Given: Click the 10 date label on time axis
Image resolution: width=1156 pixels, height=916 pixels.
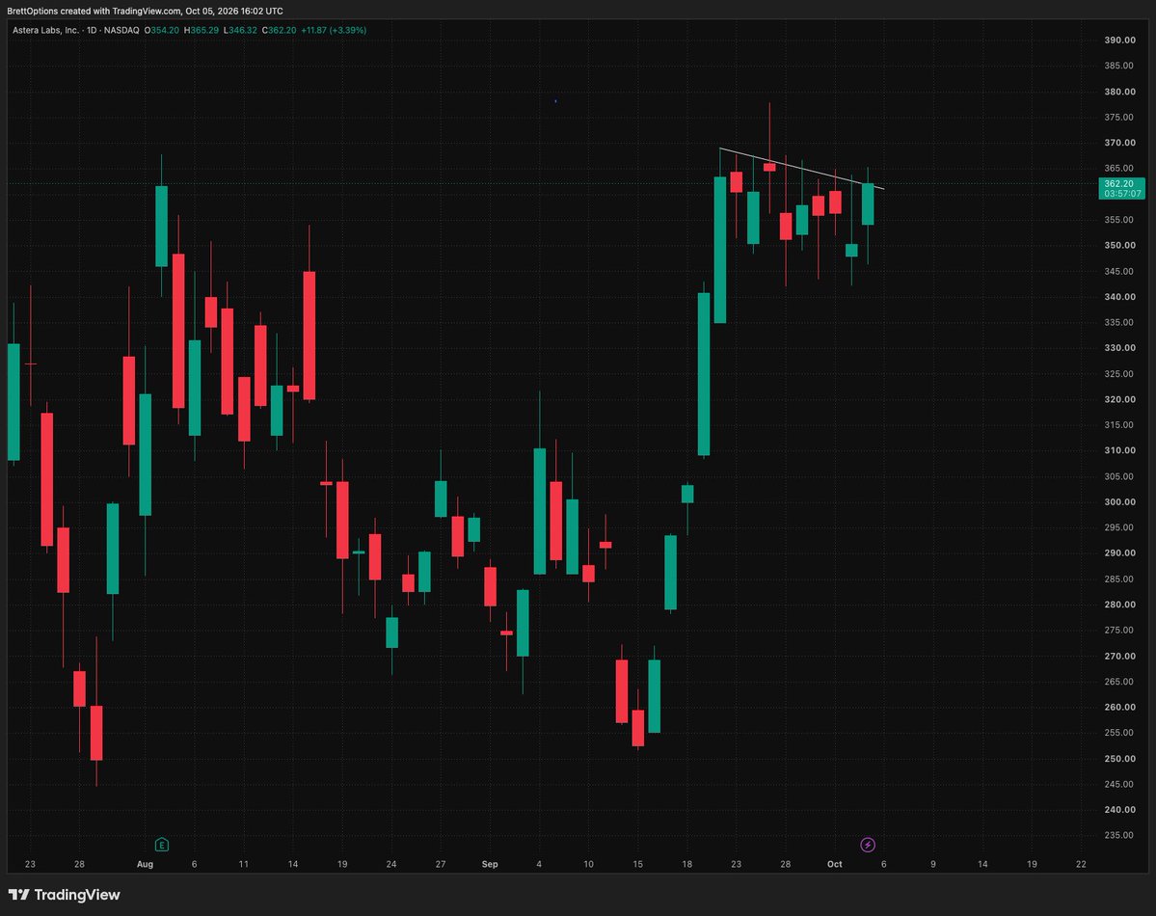Looking at the screenshot, I should click(x=588, y=864).
